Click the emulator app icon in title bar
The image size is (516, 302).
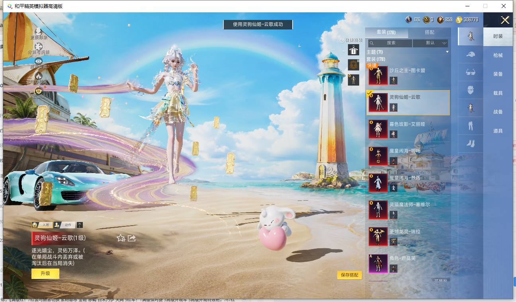click(x=10, y=6)
